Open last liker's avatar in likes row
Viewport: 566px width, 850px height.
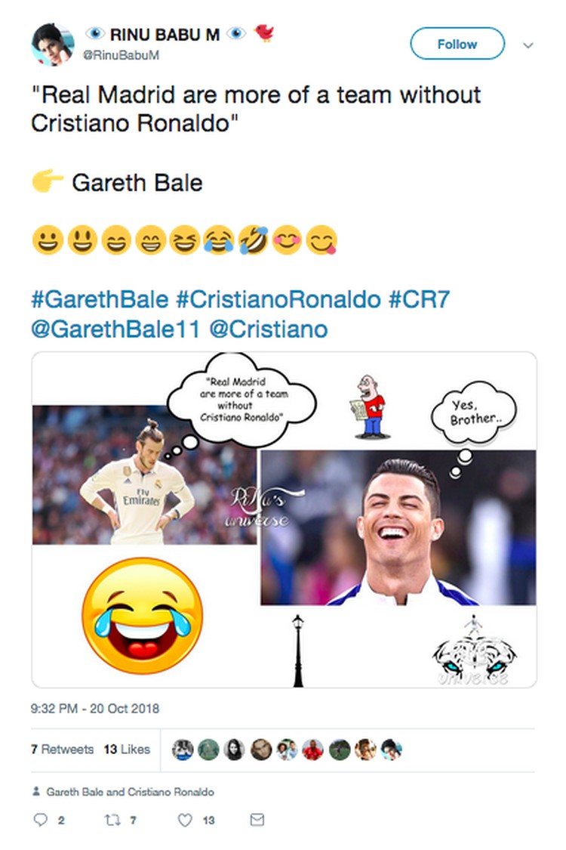(392, 750)
